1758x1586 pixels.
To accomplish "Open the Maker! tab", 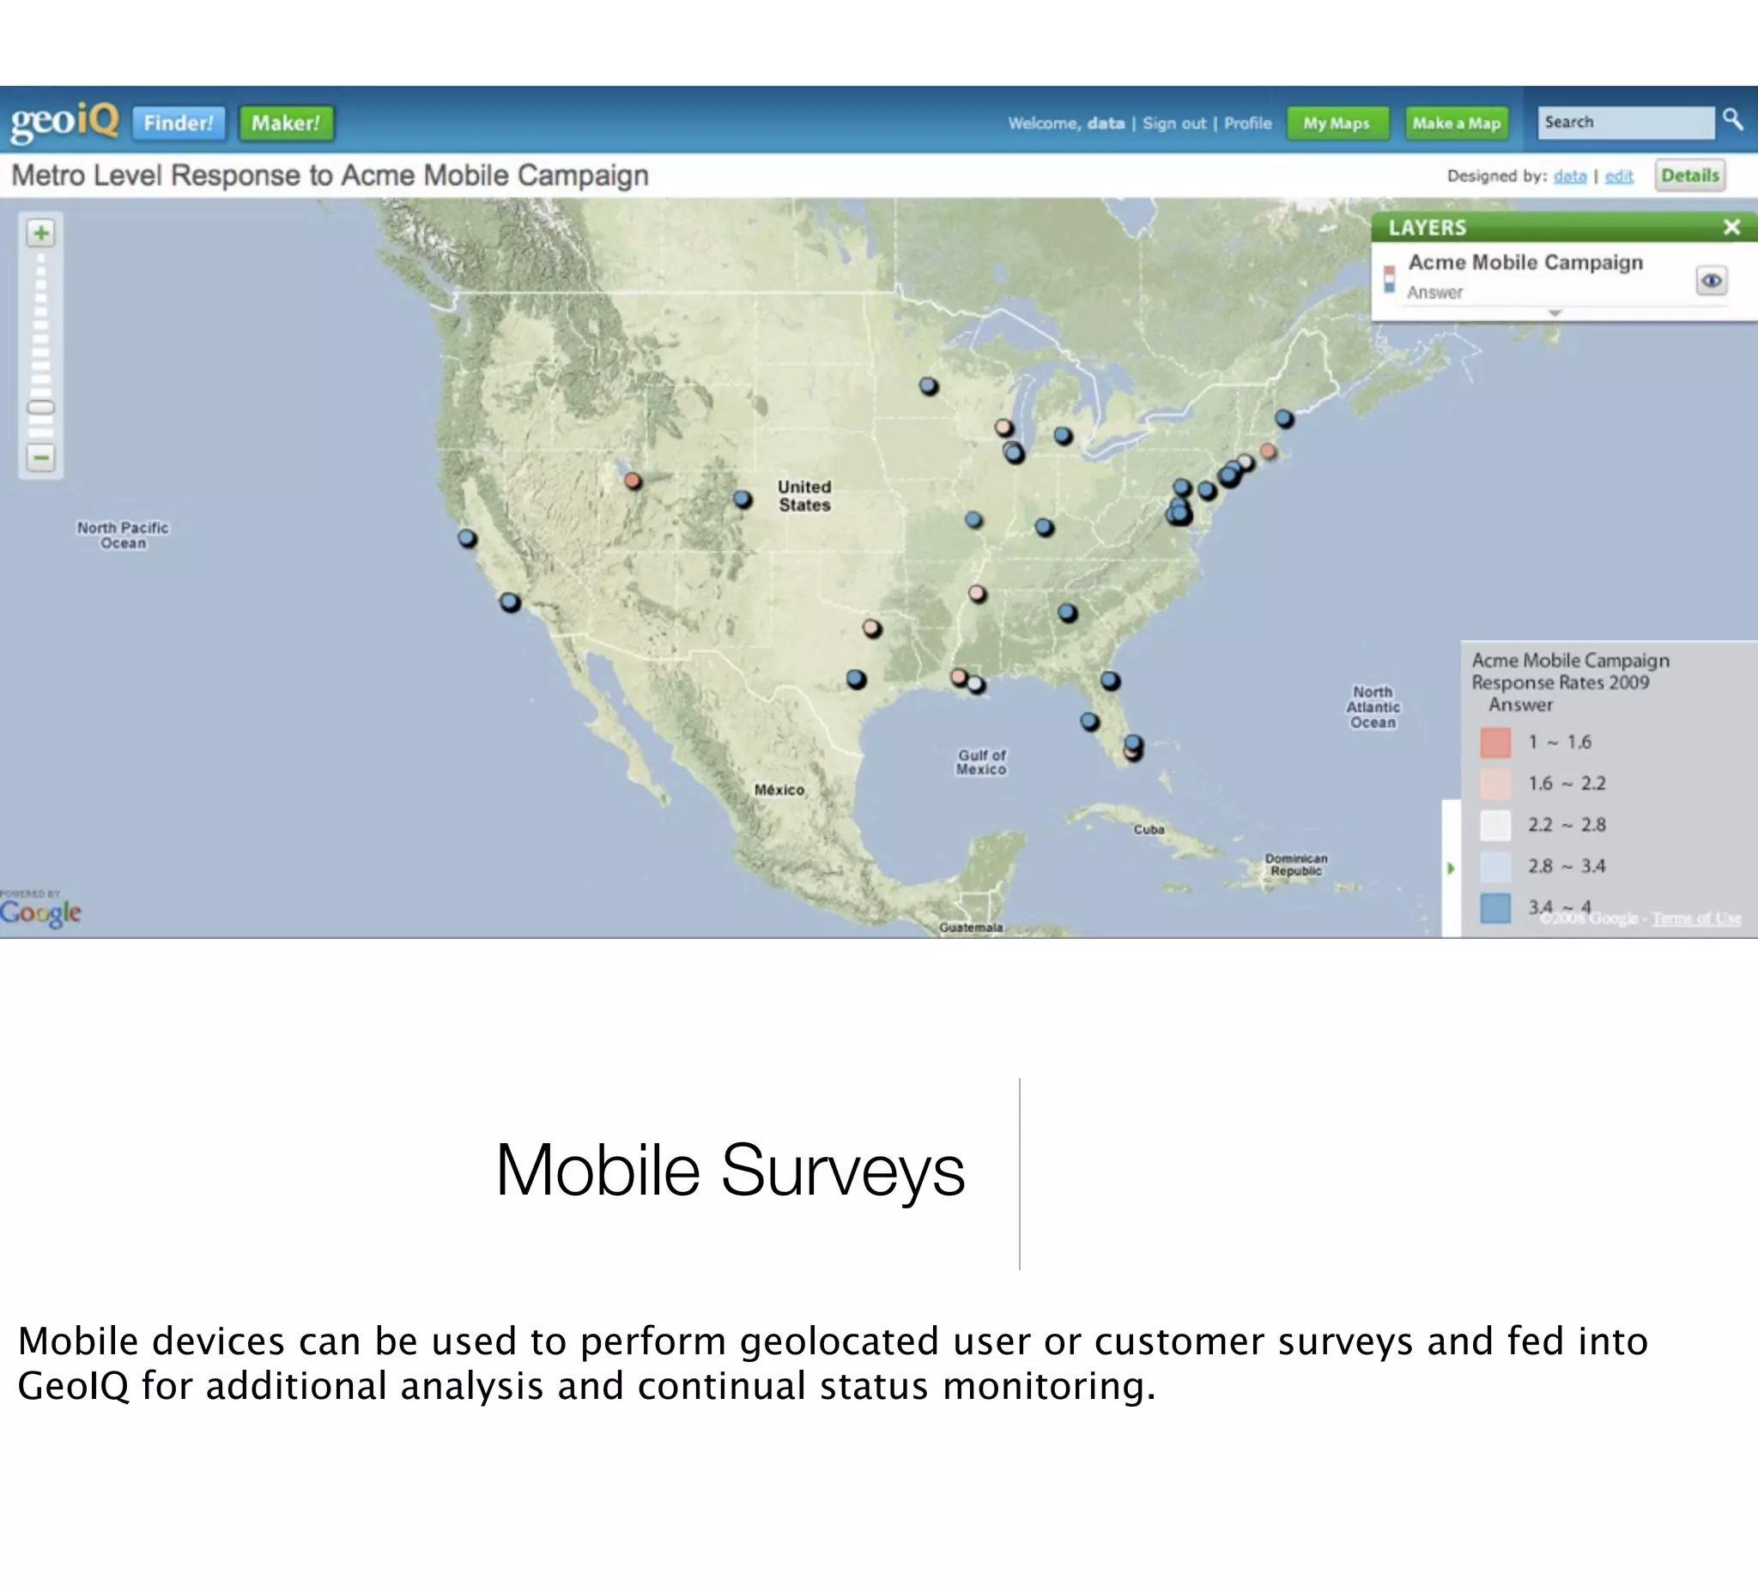I will coord(286,123).
